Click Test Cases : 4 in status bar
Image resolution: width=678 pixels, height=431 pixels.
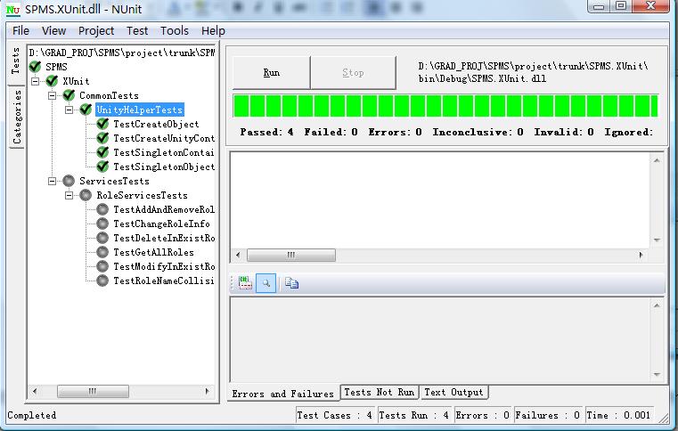pos(334,415)
